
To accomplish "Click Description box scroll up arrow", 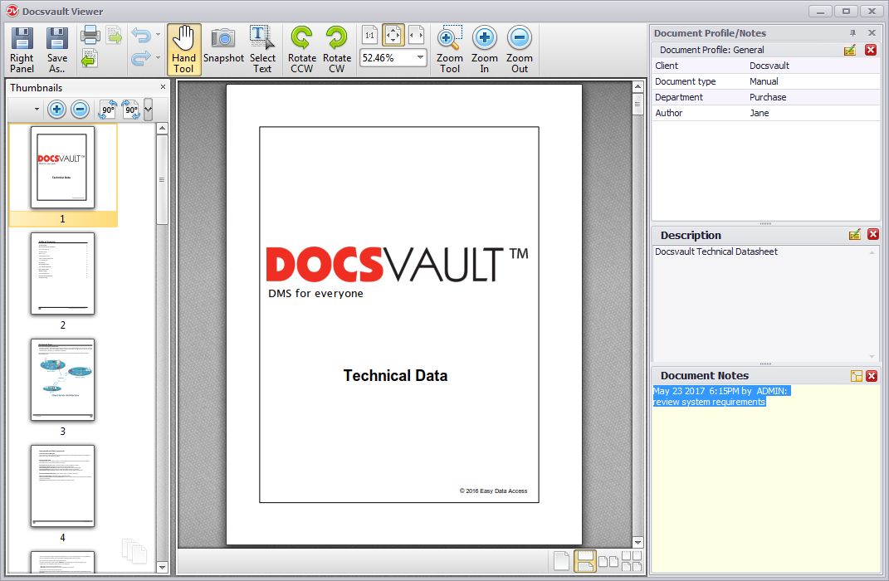I will [872, 252].
